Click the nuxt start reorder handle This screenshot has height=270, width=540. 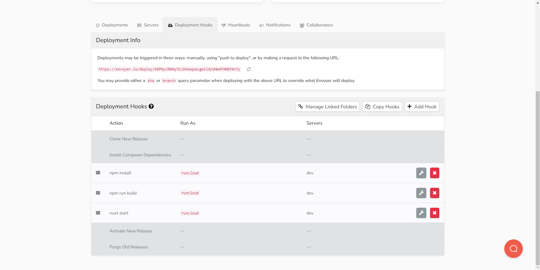click(x=98, y=213)
